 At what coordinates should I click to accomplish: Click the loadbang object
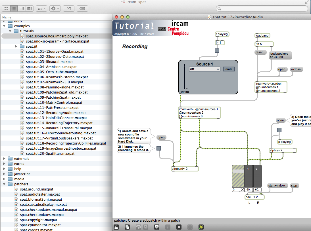click(x=262, y=35)
